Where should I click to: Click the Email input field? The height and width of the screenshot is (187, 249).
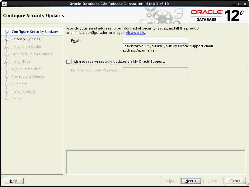click(155, 41)
